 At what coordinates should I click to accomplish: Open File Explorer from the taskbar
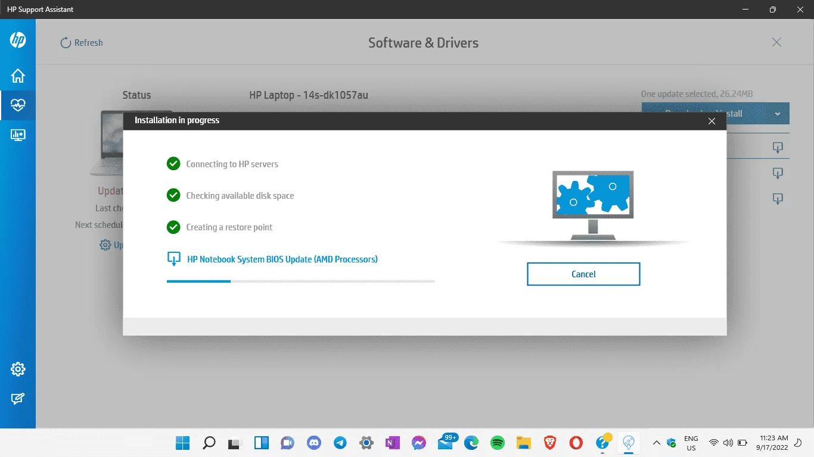tap(523, 443)
